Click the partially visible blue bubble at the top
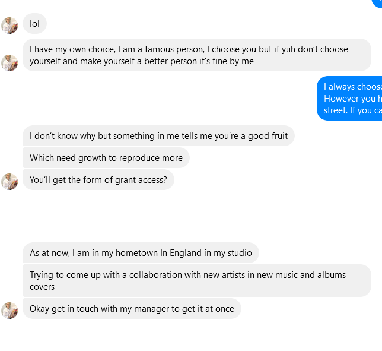 coord(377,3)
